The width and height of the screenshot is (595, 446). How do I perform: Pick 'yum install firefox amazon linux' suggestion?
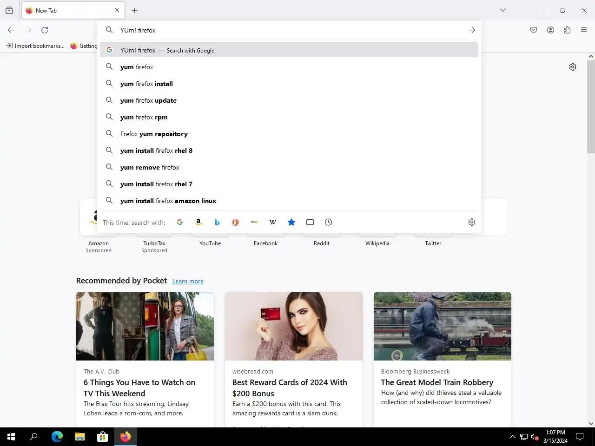289,201
